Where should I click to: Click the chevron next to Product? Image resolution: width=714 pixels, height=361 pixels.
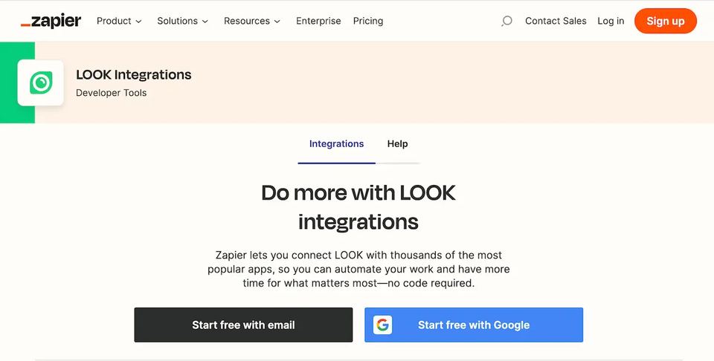tap(138, 22)
